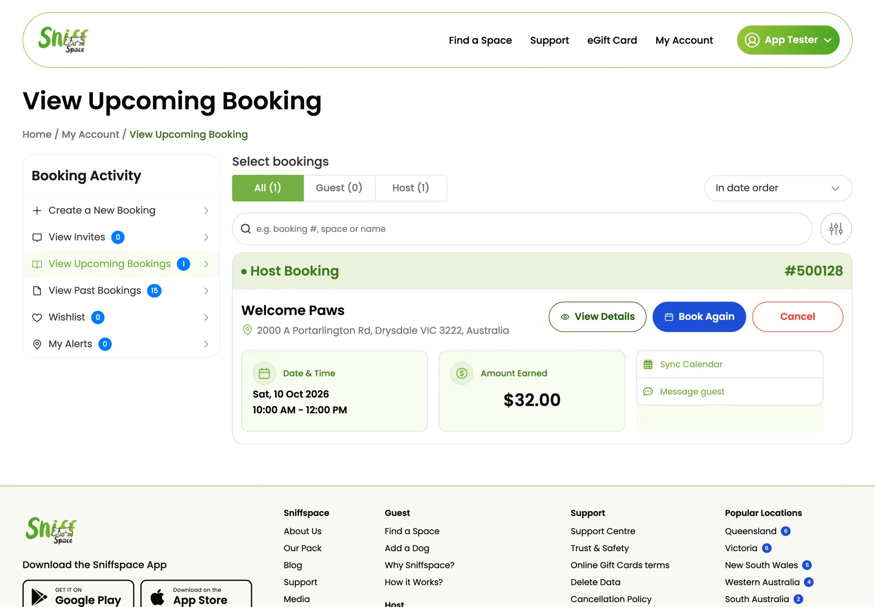
Task: Open Support in the top navigation
Action: click(549, 40)
